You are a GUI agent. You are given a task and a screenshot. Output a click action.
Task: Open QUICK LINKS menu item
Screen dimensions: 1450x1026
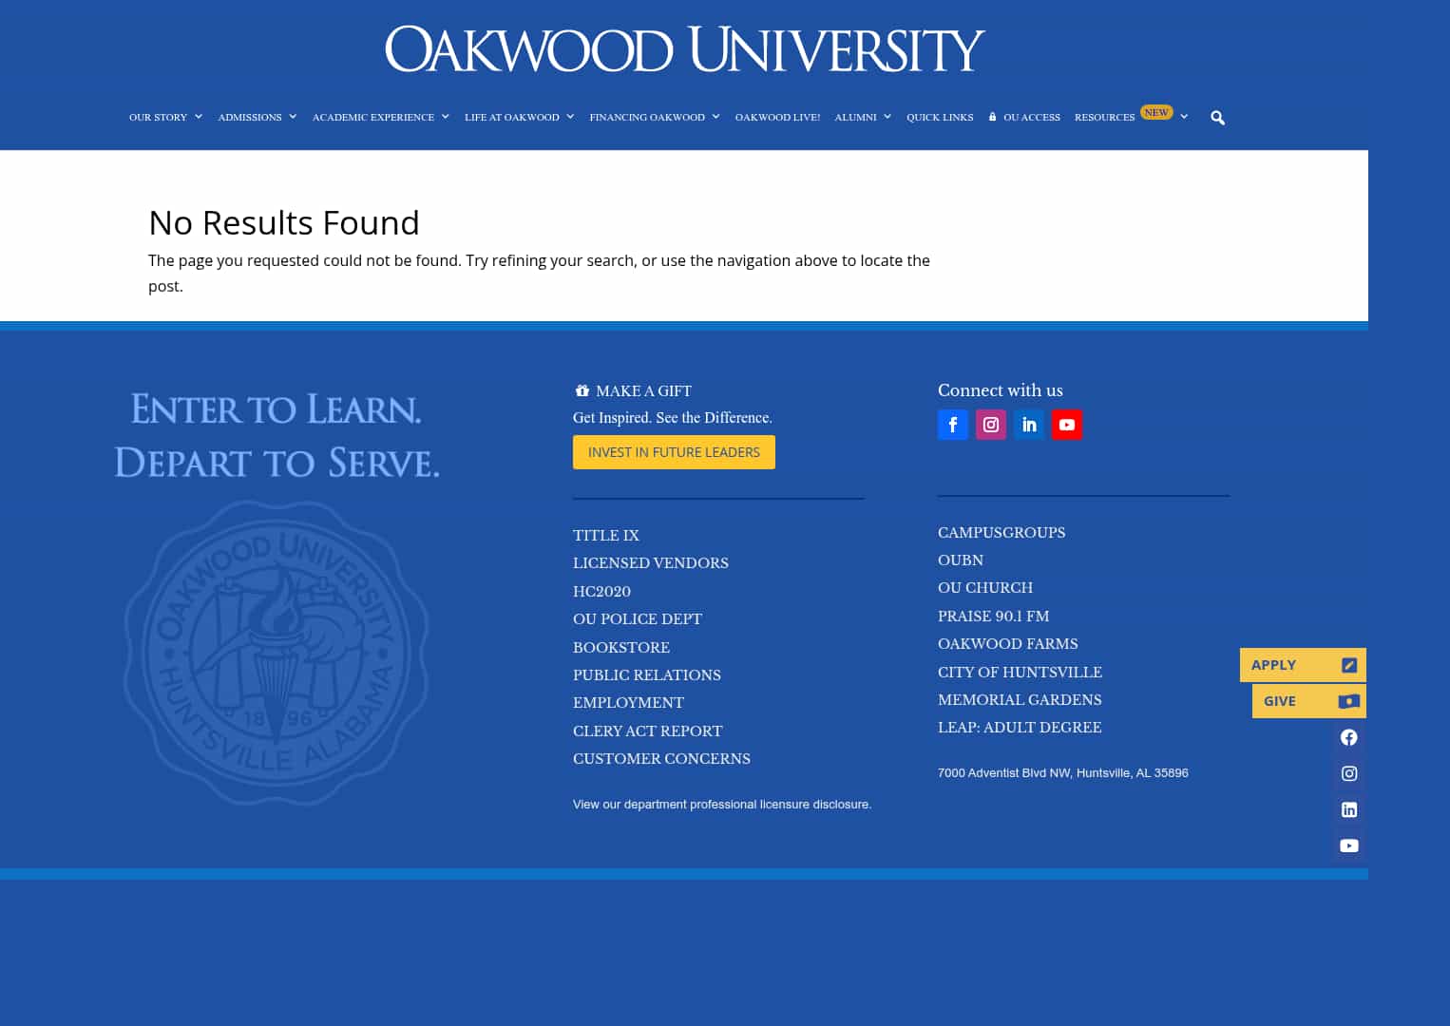click(940, 117)
